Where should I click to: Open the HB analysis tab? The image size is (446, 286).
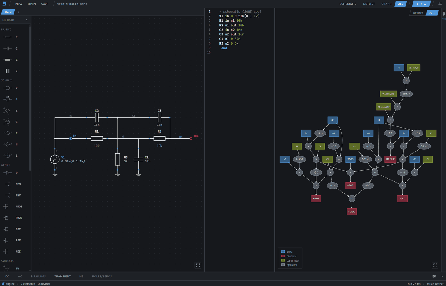point(81,276)
